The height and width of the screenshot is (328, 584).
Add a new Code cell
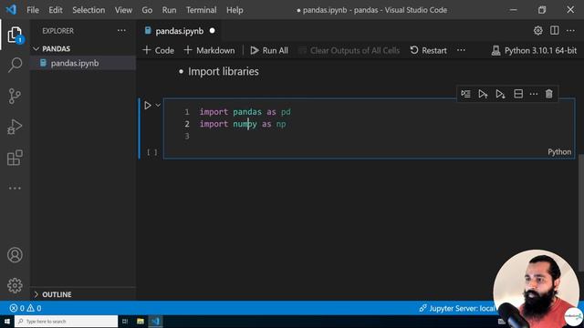coord(158,50)
